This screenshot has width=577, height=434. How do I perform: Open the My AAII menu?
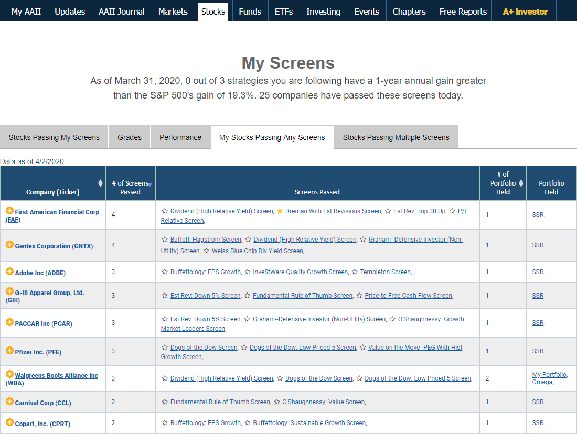point(26,12)
